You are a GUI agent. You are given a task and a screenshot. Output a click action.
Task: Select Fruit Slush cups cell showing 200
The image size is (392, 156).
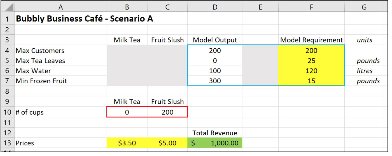pos(167,112)
